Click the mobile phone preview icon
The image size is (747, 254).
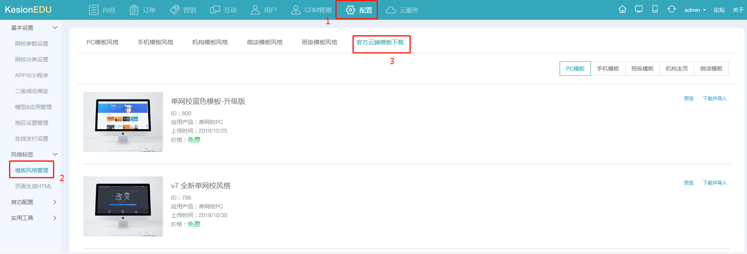click(655, 9)
